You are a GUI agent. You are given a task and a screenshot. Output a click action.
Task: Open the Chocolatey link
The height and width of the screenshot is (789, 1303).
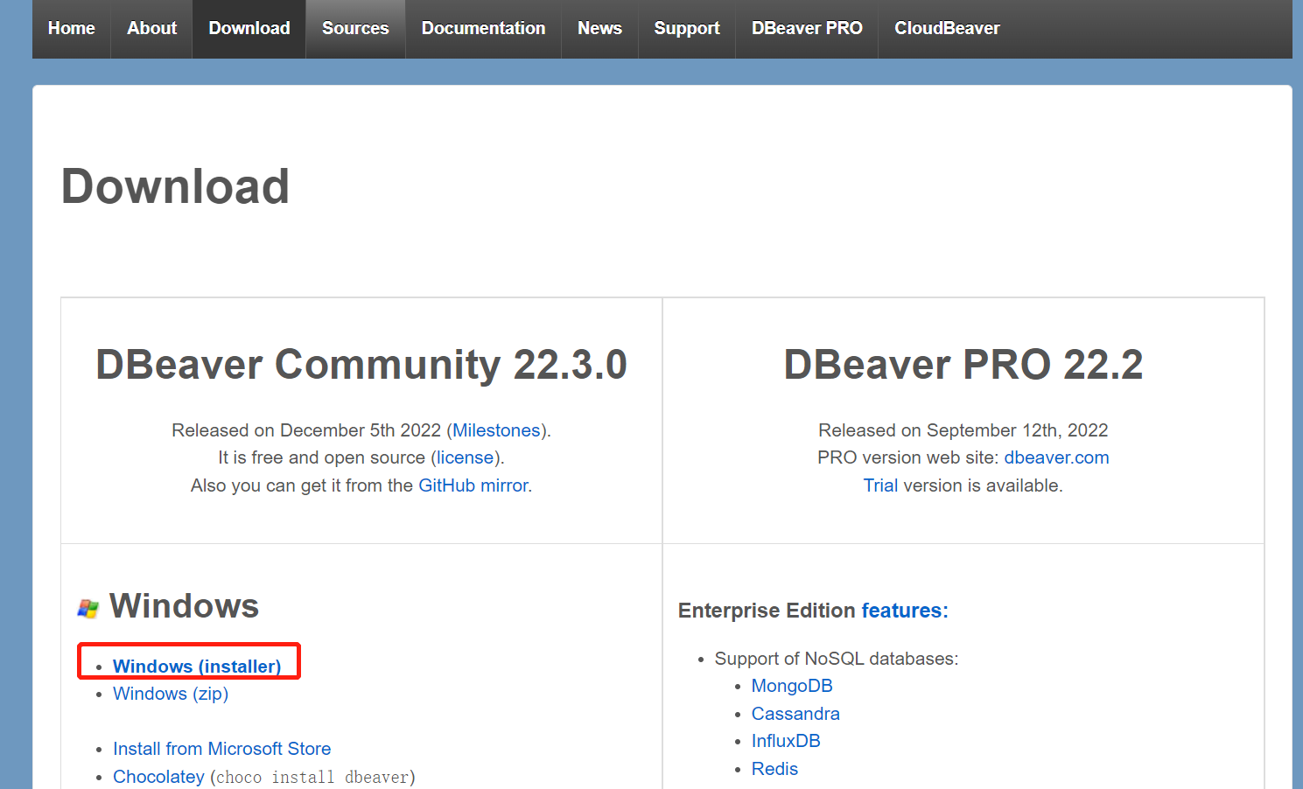click(x=158, y=777)
